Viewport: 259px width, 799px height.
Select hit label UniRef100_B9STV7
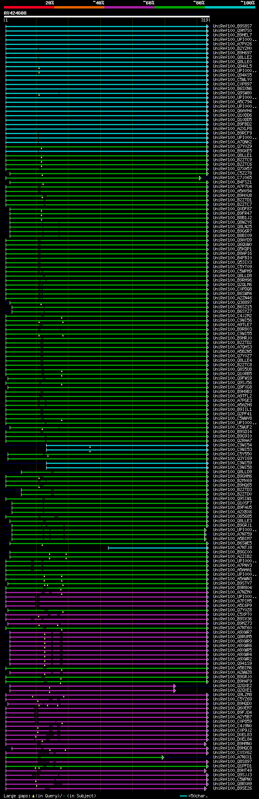tap(232, 583)
